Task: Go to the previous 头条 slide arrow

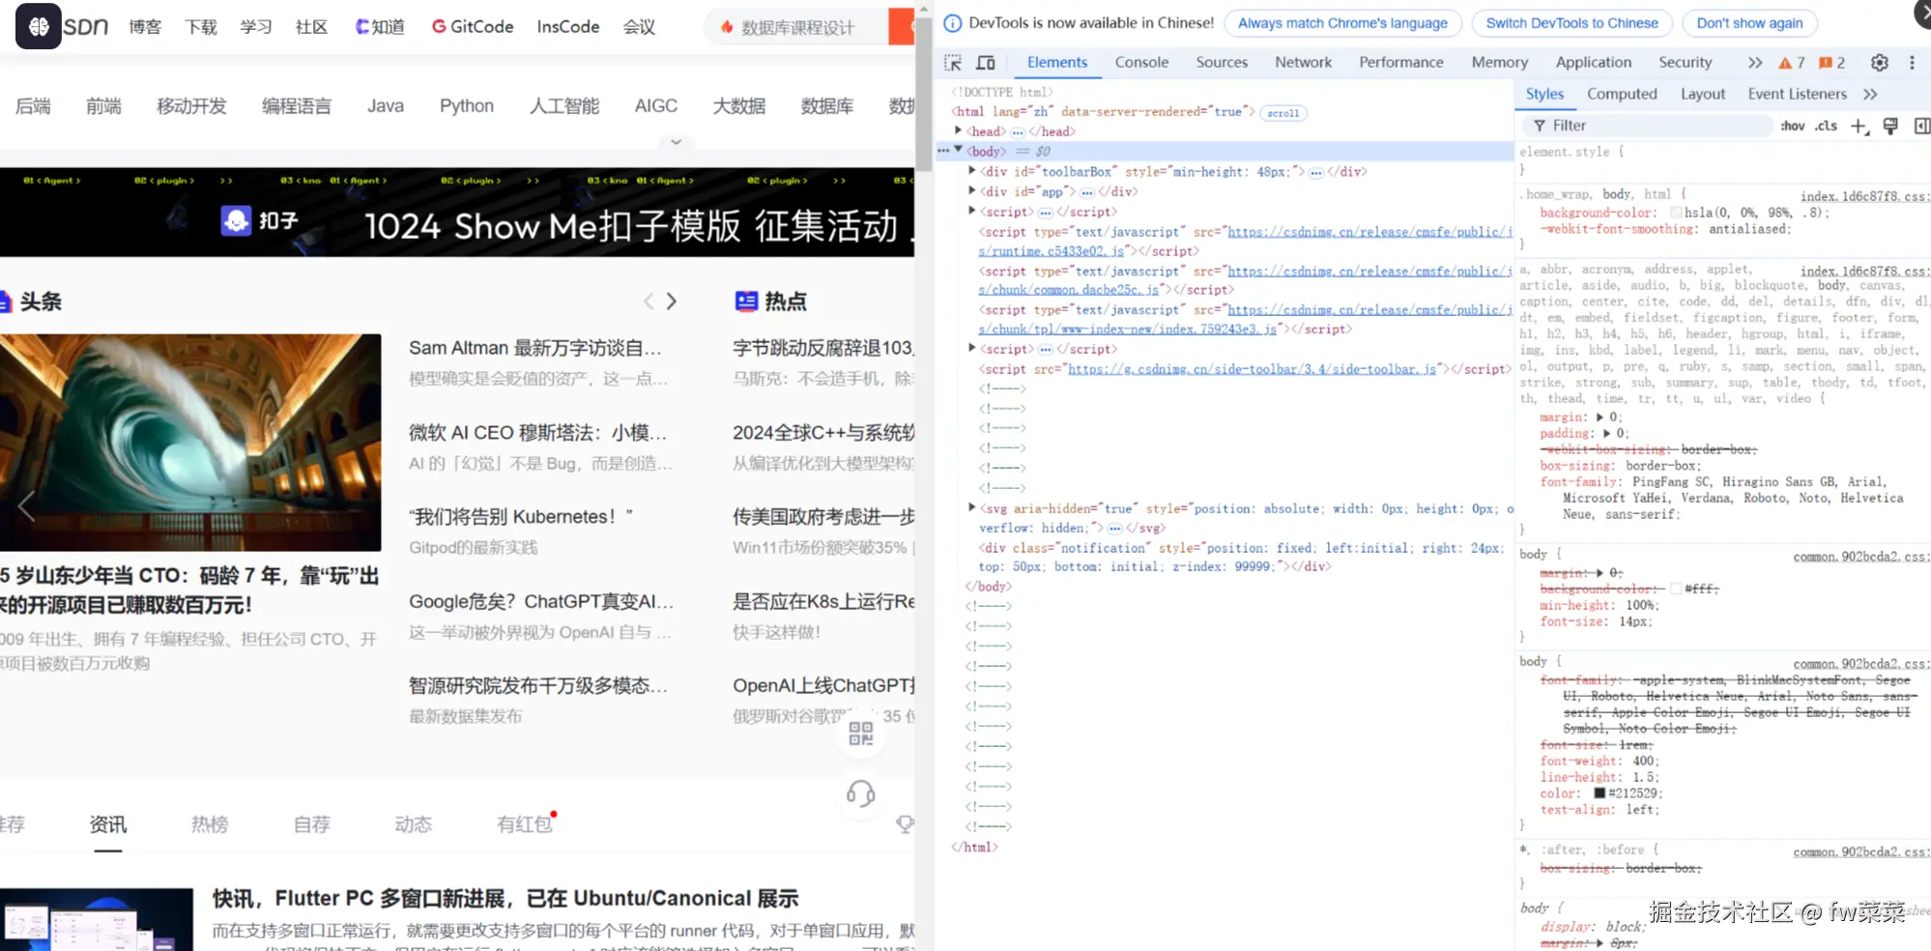Action: click(648, 302)
